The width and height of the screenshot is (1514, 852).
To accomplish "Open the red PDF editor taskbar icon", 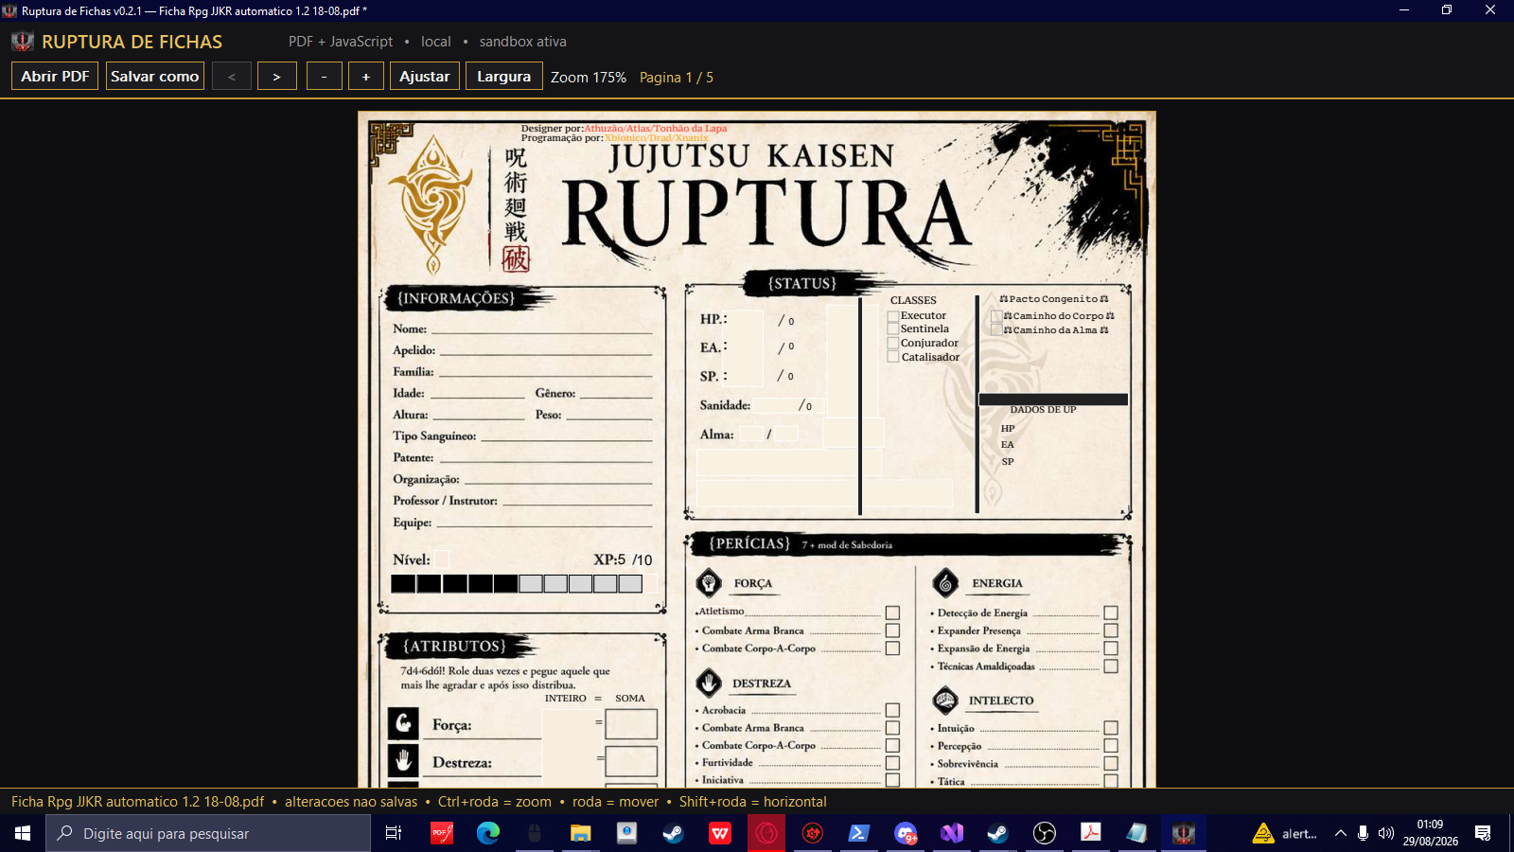I will point(442,833).
